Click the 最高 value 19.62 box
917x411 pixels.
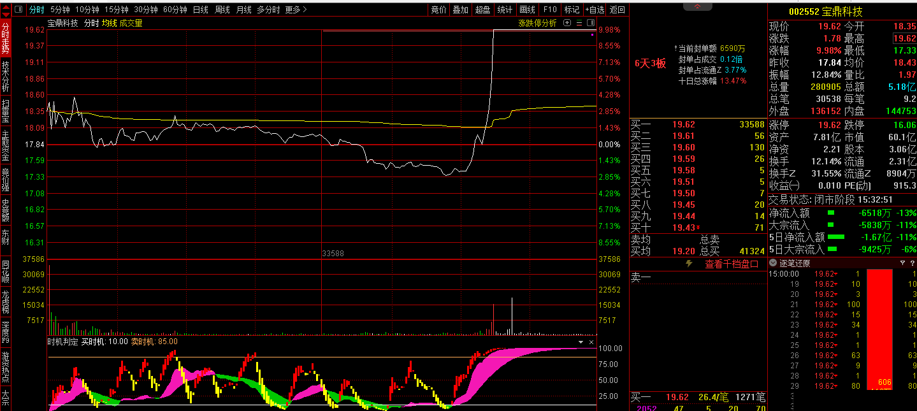(x=904, y=38)
